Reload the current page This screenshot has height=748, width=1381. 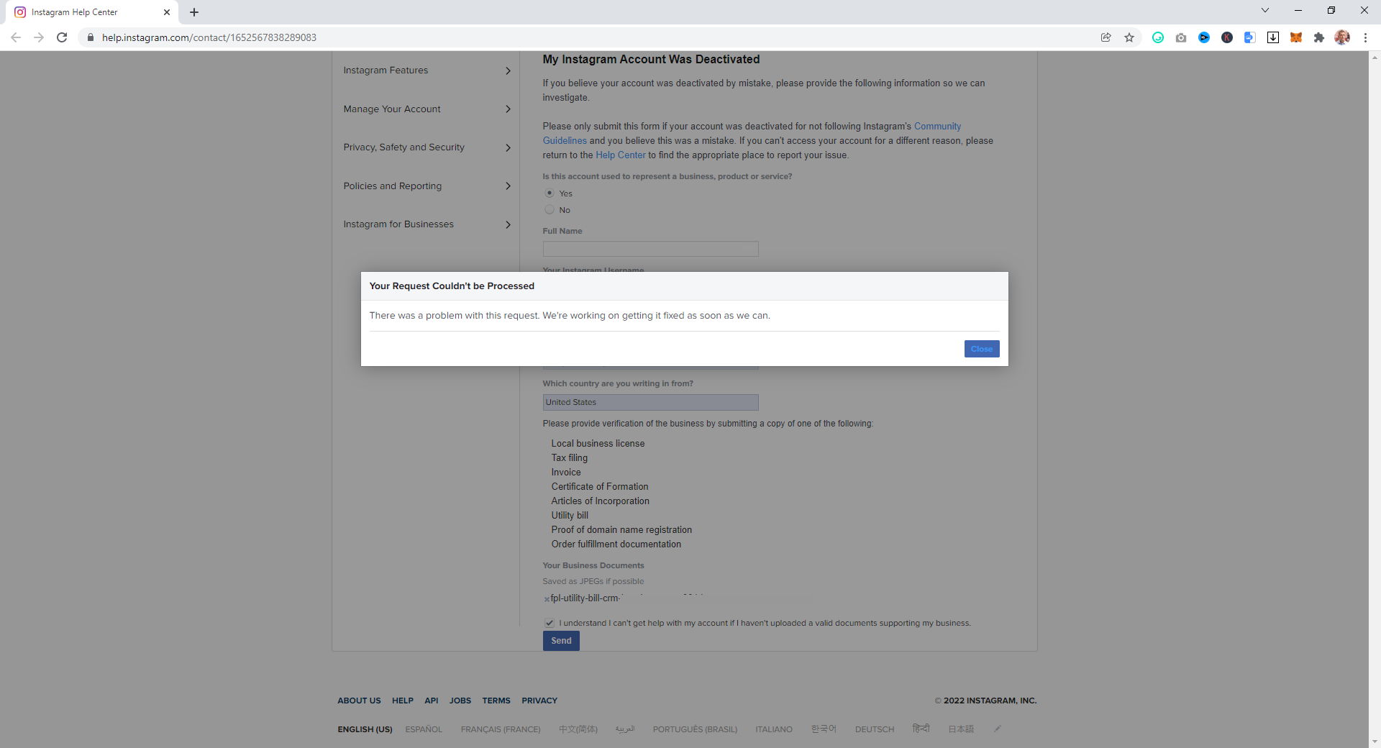tap(62, 37)
